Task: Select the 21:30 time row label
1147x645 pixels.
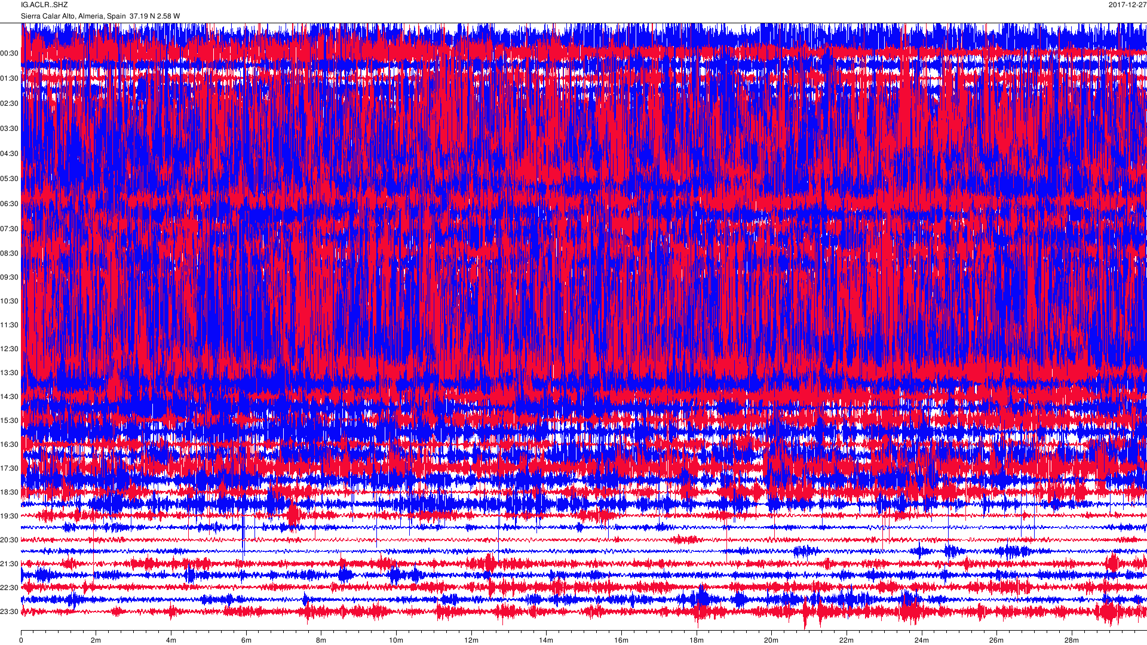Action: click(x=10, y=564)
